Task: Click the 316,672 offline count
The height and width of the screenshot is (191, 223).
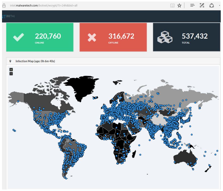Action: (x=121, y=36)
